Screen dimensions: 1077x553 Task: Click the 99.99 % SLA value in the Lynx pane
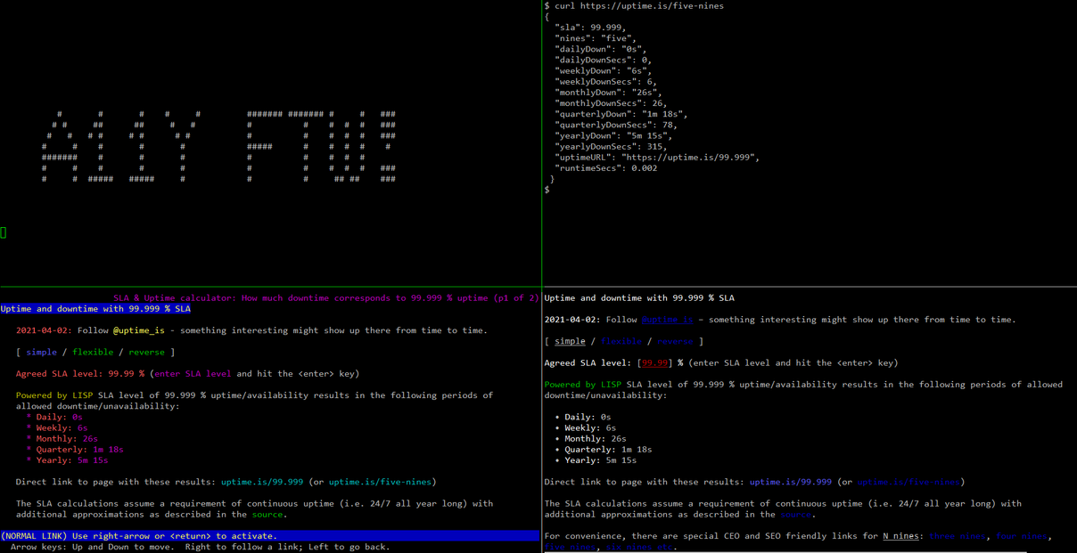[x=123, y=374]
